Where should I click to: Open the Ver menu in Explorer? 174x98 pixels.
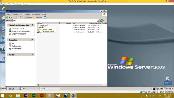[x=21, y=14]
